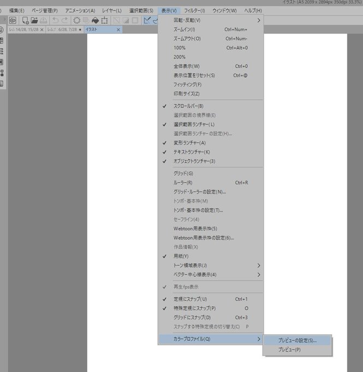Choose ズームアウト(O) from the menu

[x=211, y=39]
